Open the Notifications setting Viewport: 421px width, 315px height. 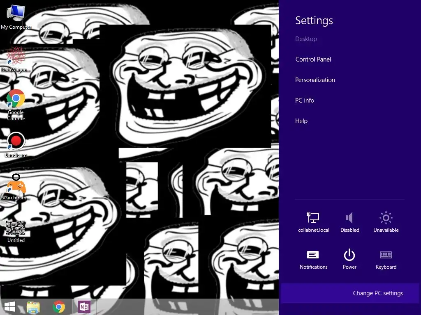tap(313, 259)
